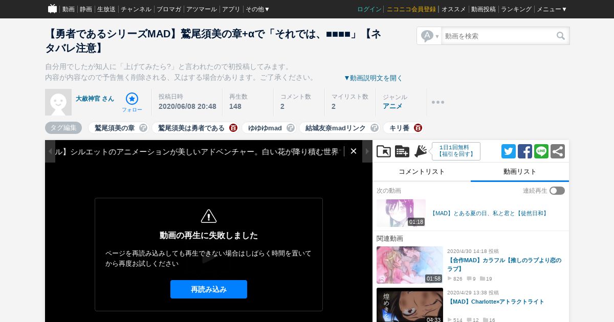Image resolution: width=614 pixels, height=322 pixels.
Task: Share on LINE icon
Action: click(x=541, y=151)
